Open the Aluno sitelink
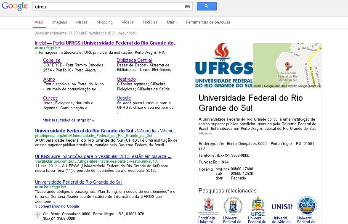 (x=49, y=79)
